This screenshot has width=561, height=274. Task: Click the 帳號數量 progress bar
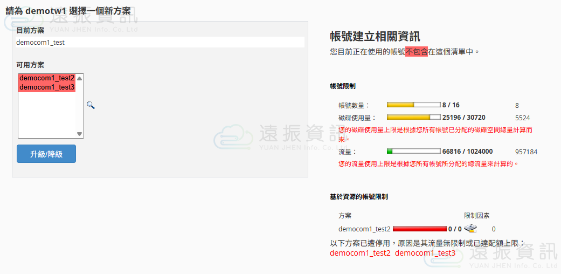click(413, 105)
